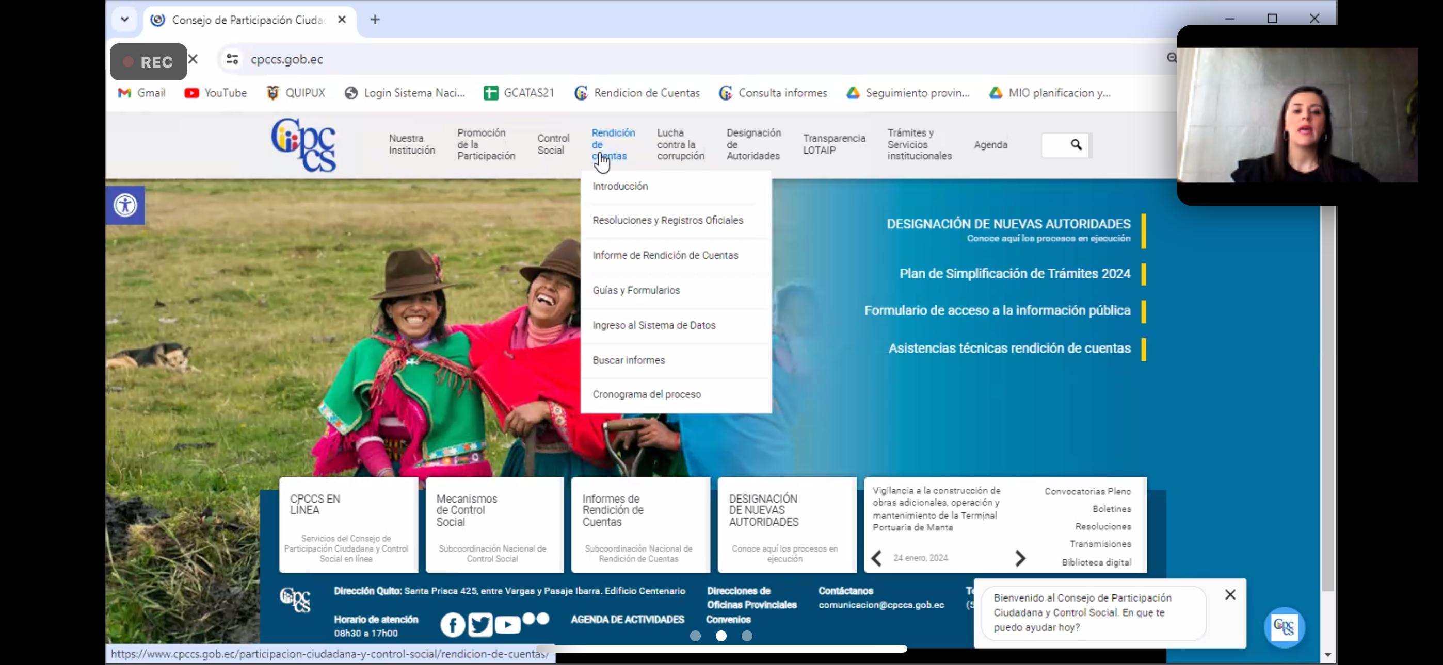The image size is (1443, 665).
Task: Click the site information icon in address bar
Action: click(x=232, y=59)
